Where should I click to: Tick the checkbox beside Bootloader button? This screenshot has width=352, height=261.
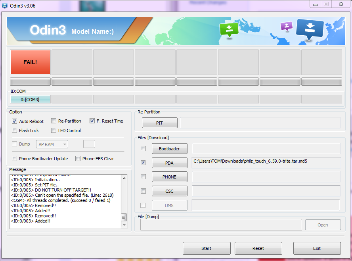coord(143,149)
